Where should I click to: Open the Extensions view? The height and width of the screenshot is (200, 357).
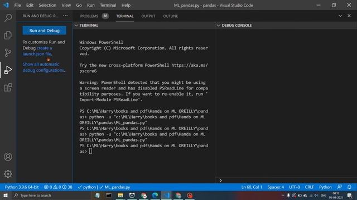pyautogui.click(x=8, y=87)
